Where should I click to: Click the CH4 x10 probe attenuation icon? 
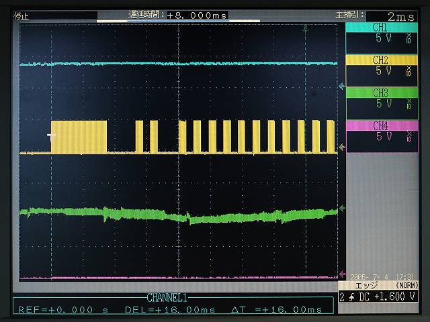(408, 137)
